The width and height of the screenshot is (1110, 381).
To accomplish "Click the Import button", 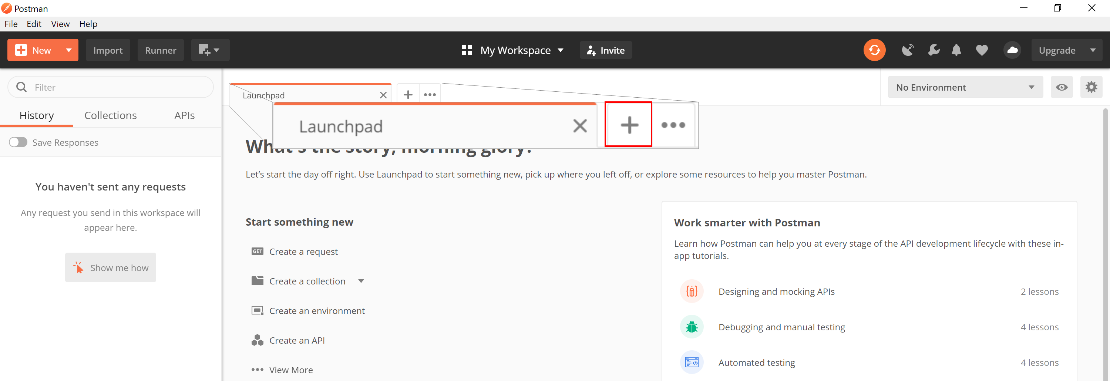I will [108, 50].
